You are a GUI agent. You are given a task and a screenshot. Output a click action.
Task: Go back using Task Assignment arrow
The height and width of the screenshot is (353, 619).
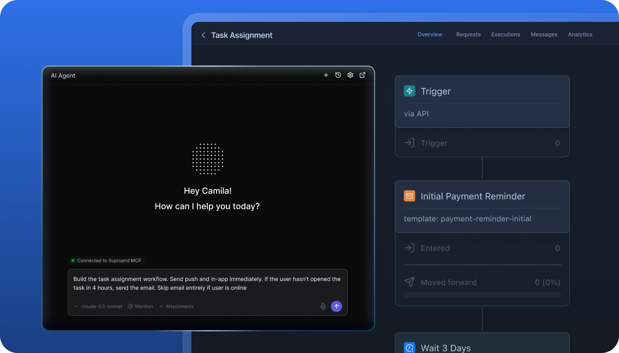pyautogui.click(x=203, y=35)
